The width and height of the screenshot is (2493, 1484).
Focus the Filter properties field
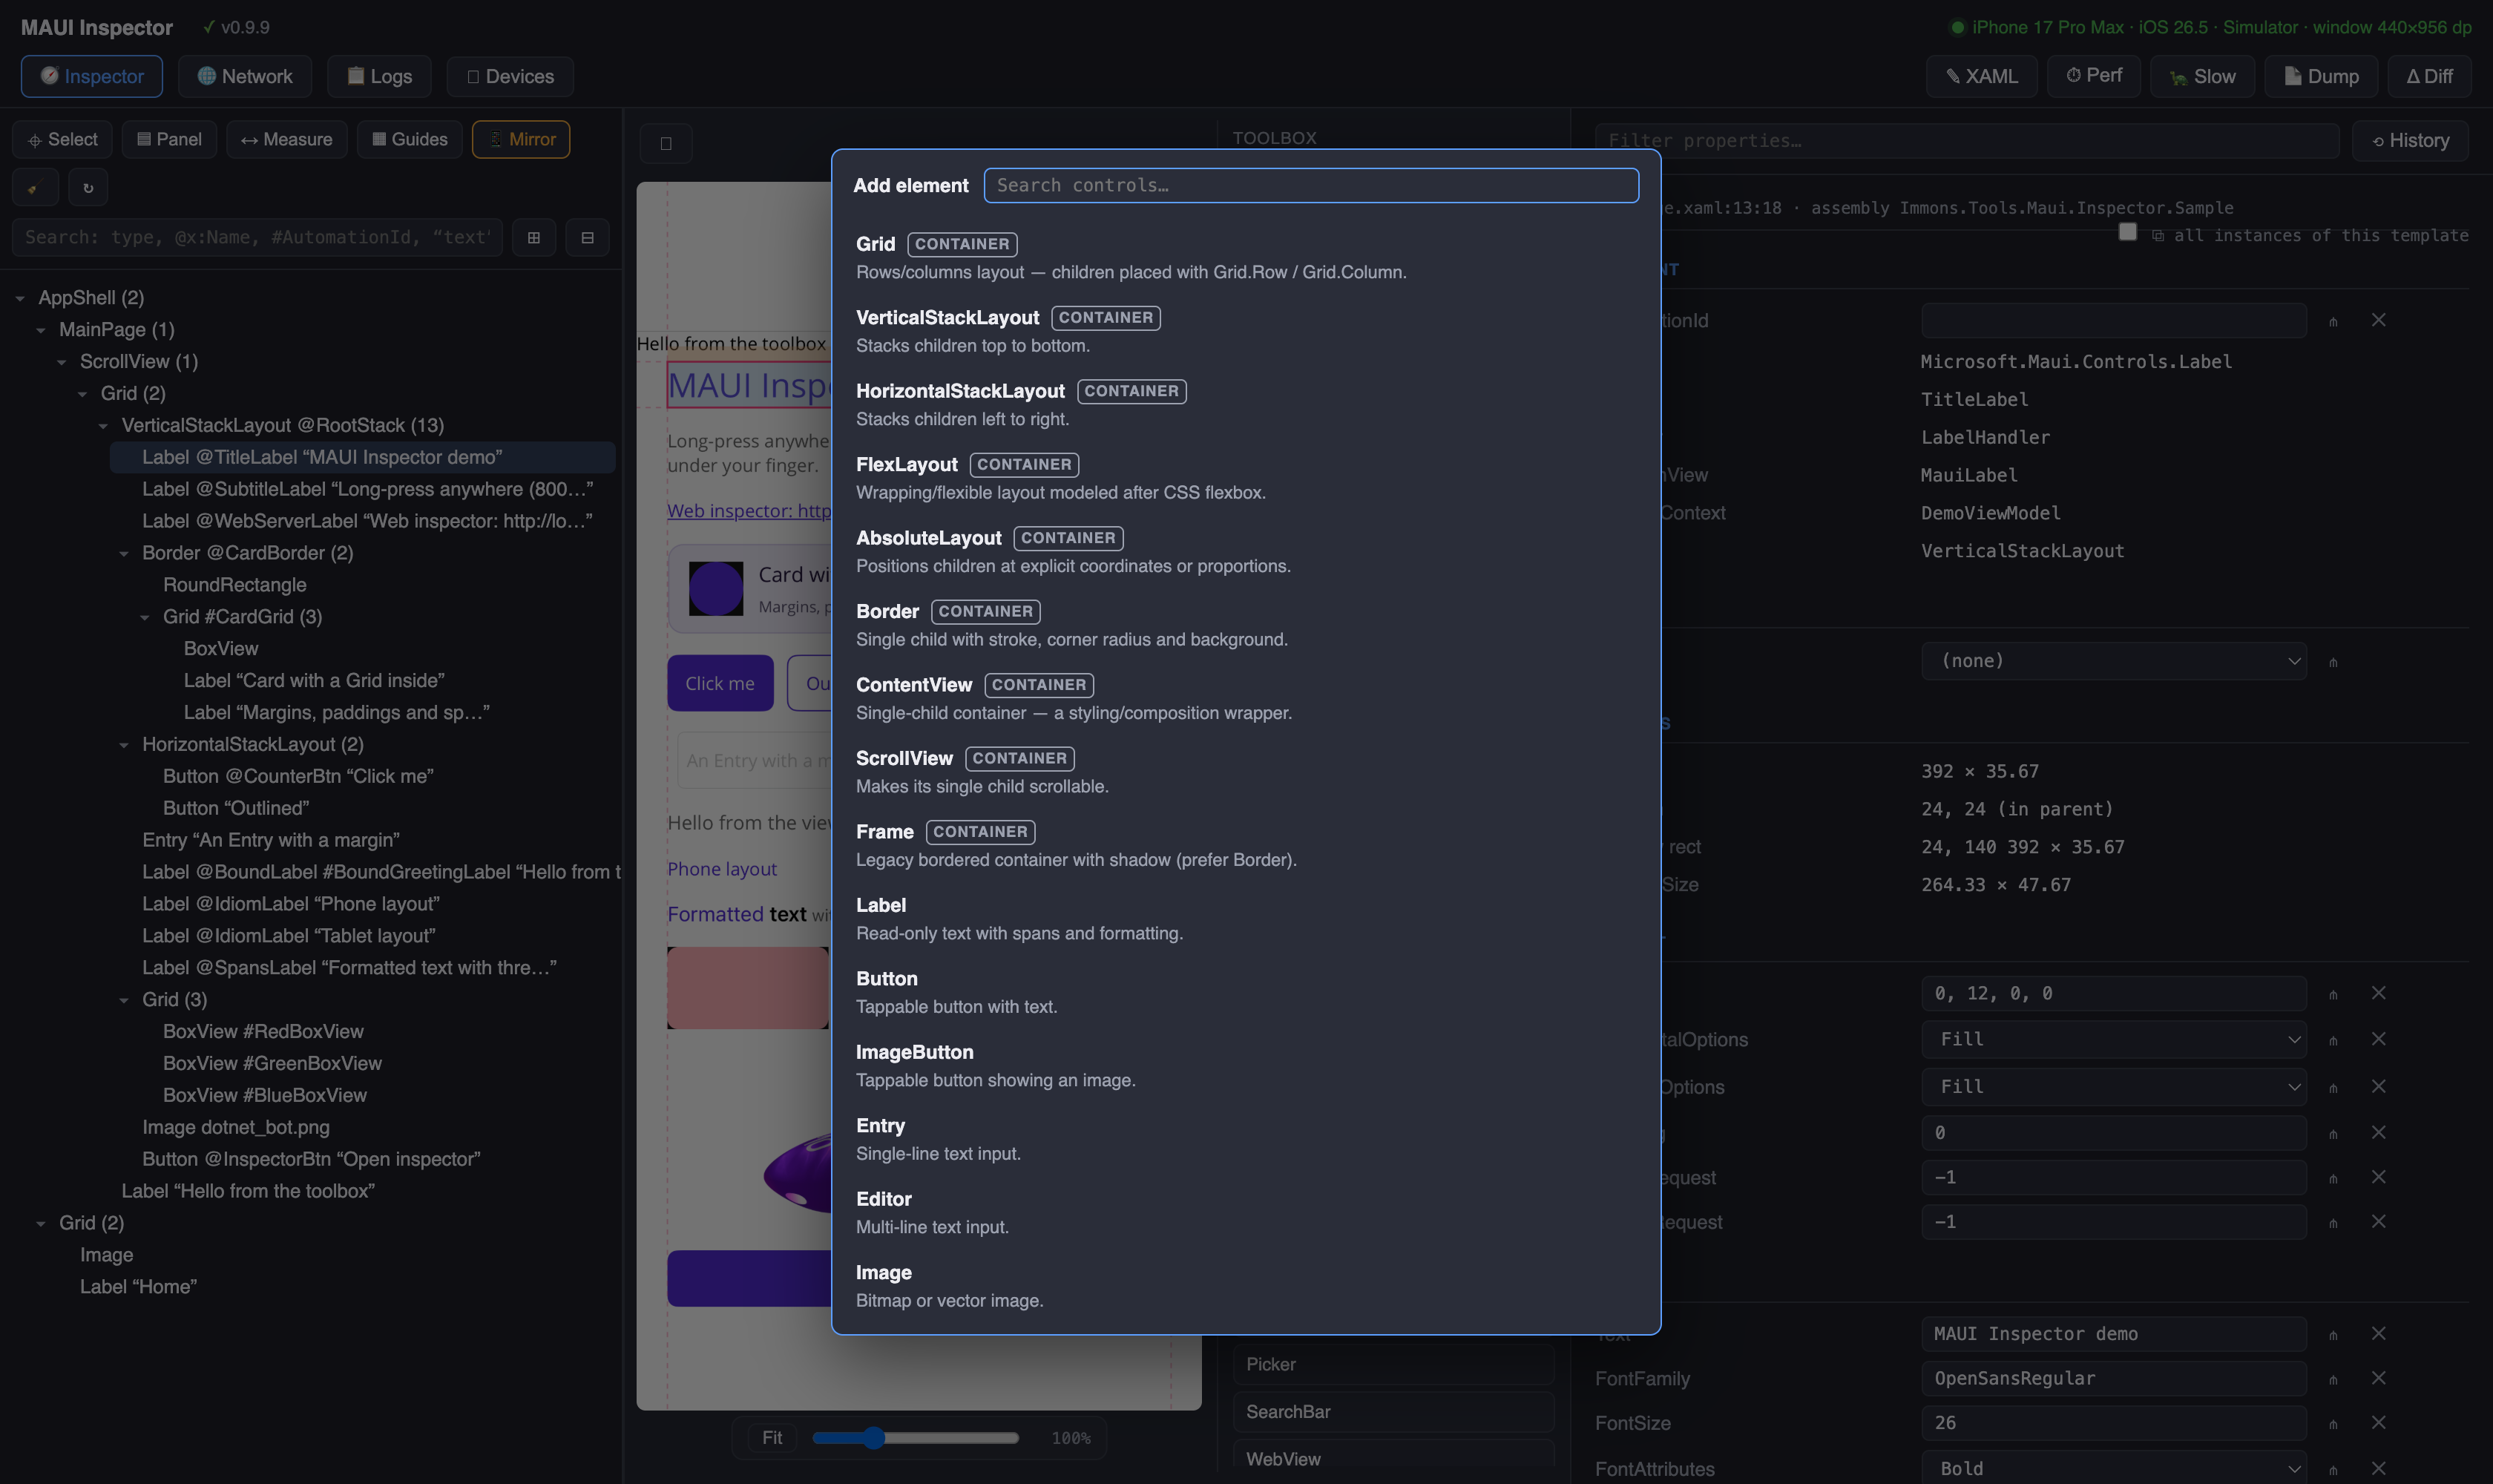[x=1967, y=141]
